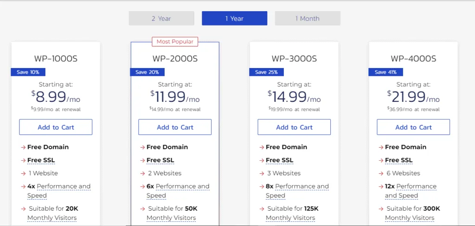
Task: Add WP-1000S plan to cart
Action: (x=56, y=127)
